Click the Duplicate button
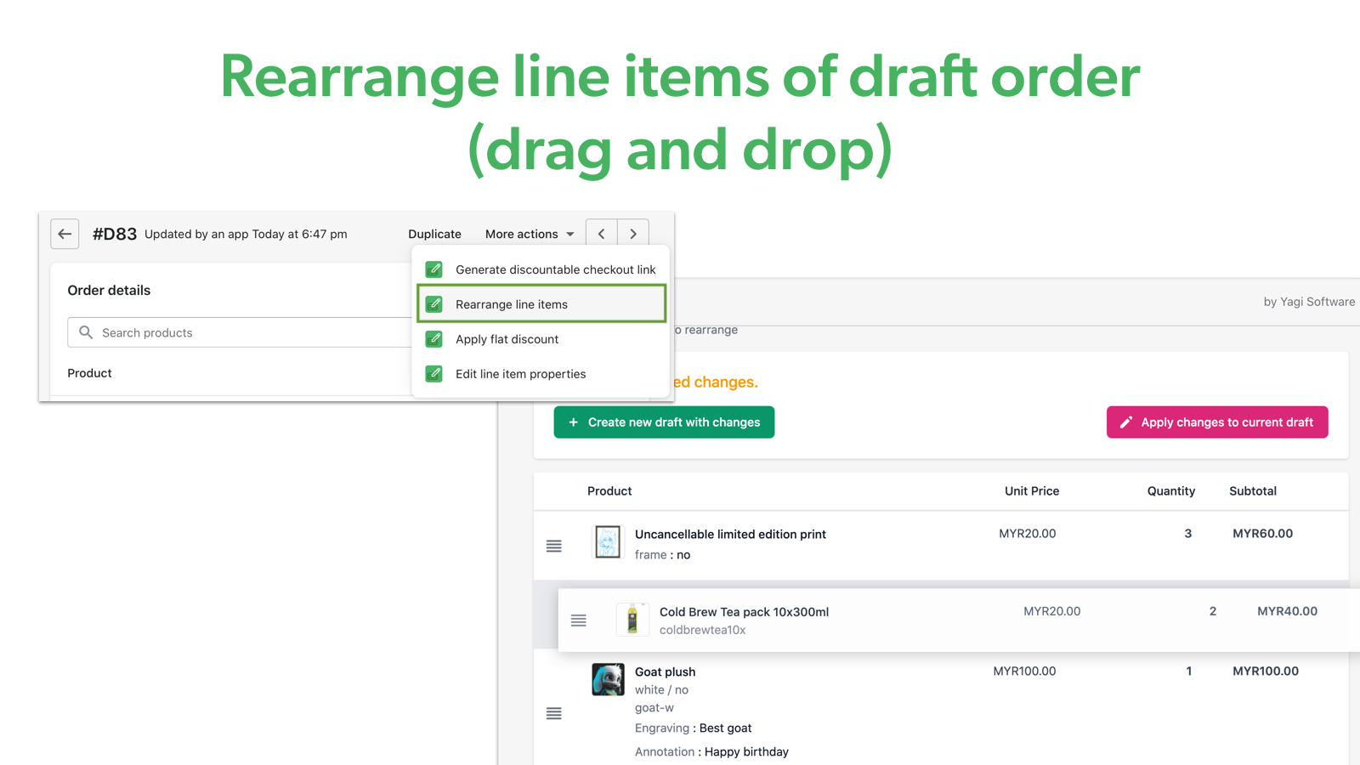Image resolution: width=1360 pixels, height=765 pixels. (x=434, y=234)
